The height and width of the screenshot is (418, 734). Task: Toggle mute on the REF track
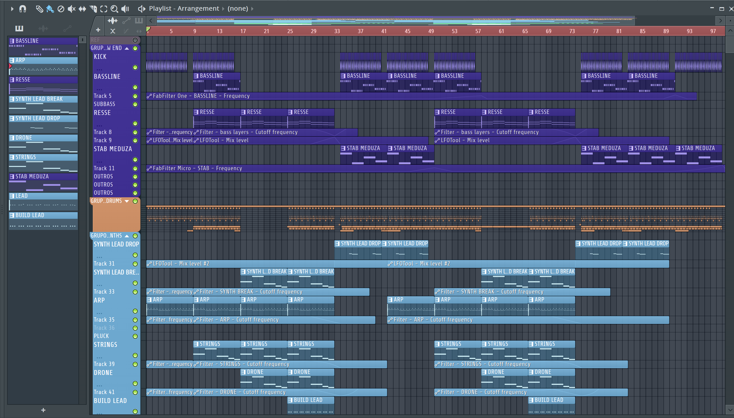pyautogui.click(x=135, y=40)
